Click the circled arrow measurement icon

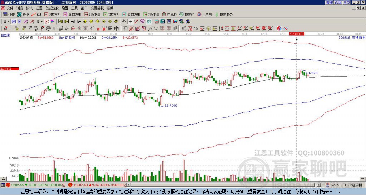coord(48,28)
